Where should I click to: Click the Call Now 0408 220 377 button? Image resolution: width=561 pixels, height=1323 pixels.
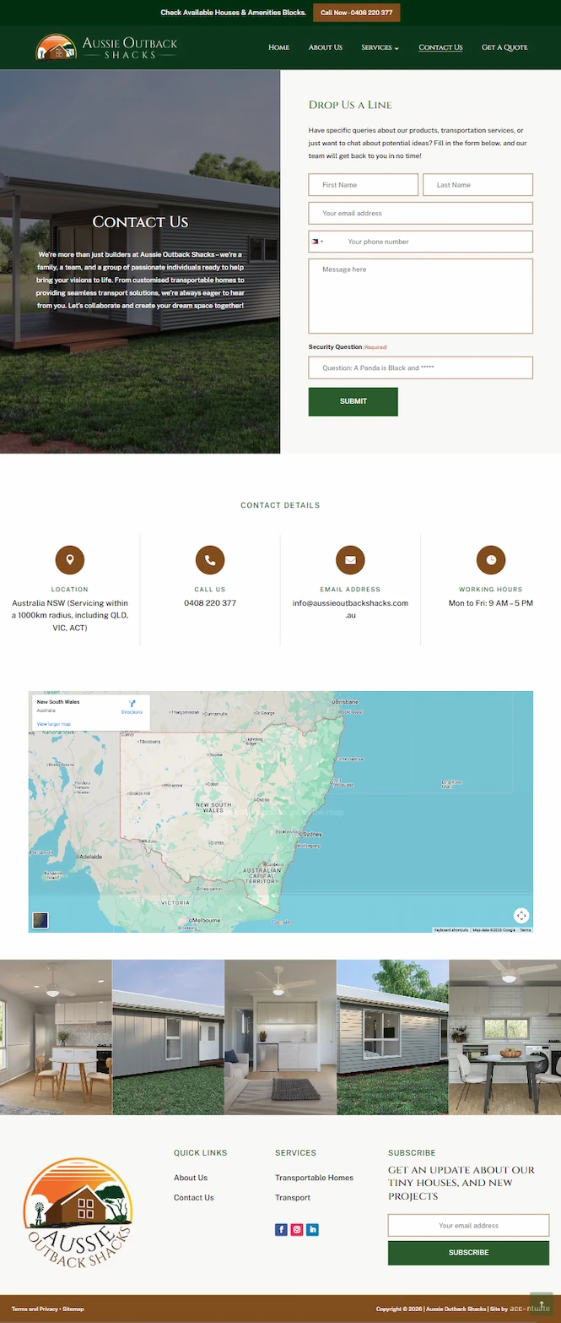(356, 13)
